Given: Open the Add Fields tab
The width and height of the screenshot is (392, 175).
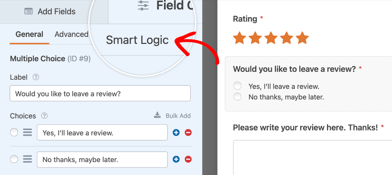Looking at the screenshot, I should 50,12.
